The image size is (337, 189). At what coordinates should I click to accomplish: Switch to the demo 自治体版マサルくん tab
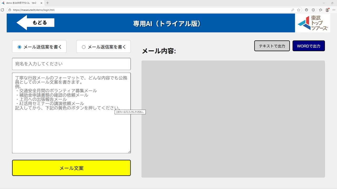click(x=21, y=3)
